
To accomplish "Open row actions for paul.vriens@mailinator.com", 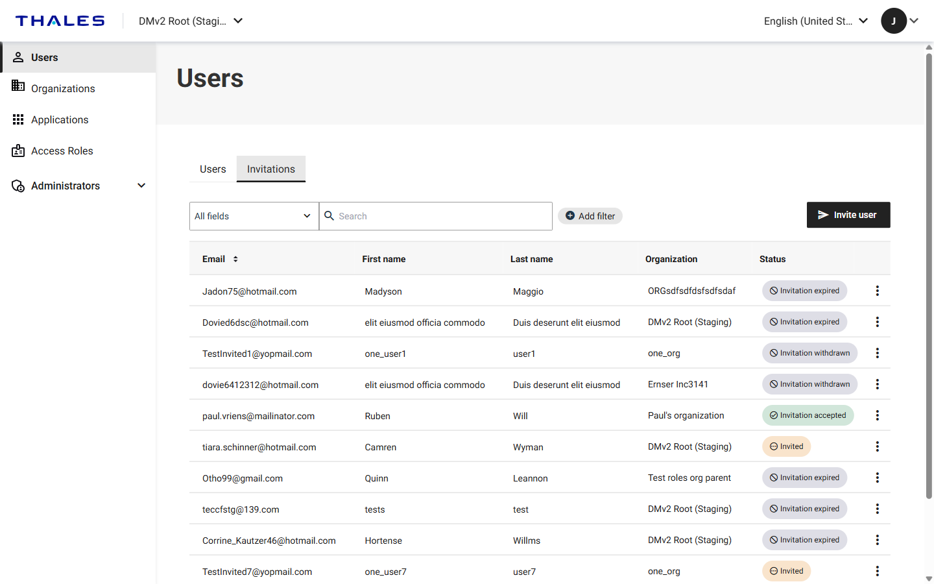I will [877, 415].
